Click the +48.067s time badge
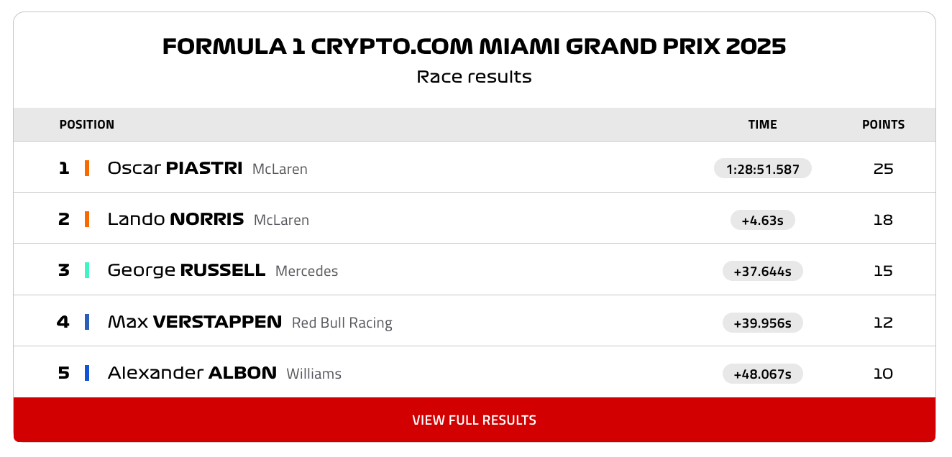952x457 pixels. (x=763, y=374)
